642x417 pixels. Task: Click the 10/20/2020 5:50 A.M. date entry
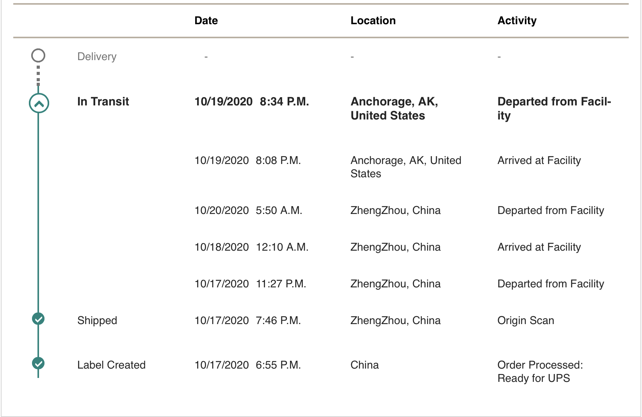[x=248, y=210]
